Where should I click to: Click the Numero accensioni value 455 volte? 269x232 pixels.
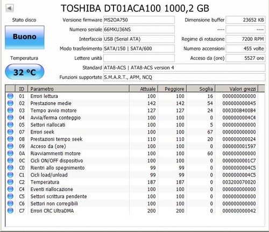click(x=245, y=48)
